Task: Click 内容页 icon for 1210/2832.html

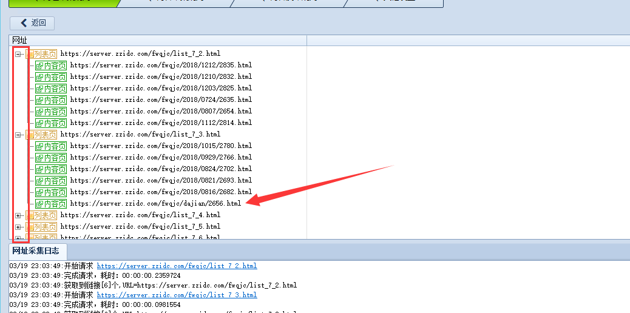Action: [50, 77]
